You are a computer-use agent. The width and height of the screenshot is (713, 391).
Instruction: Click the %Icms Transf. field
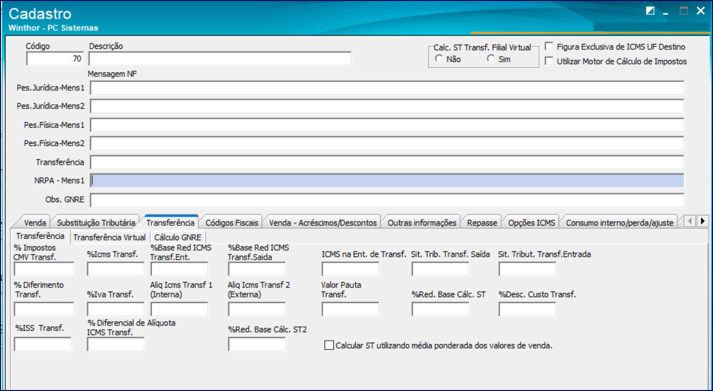[116, 269]
